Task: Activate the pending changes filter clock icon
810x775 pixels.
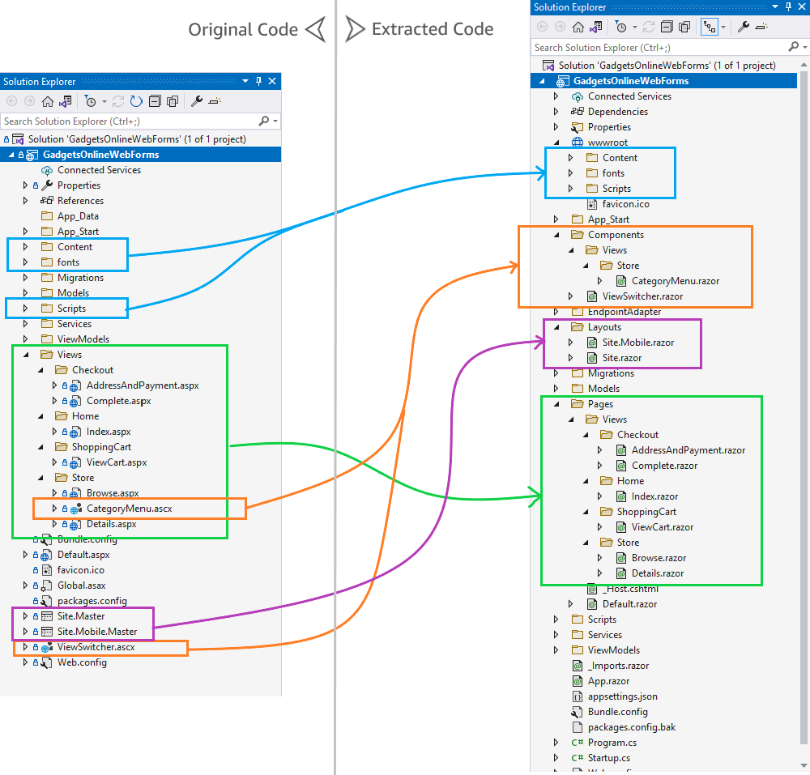Action: (91, 102)
